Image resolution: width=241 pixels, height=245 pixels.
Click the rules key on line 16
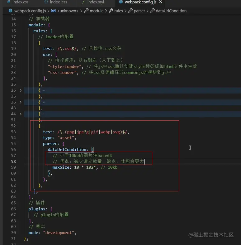(x=39, y=31)
